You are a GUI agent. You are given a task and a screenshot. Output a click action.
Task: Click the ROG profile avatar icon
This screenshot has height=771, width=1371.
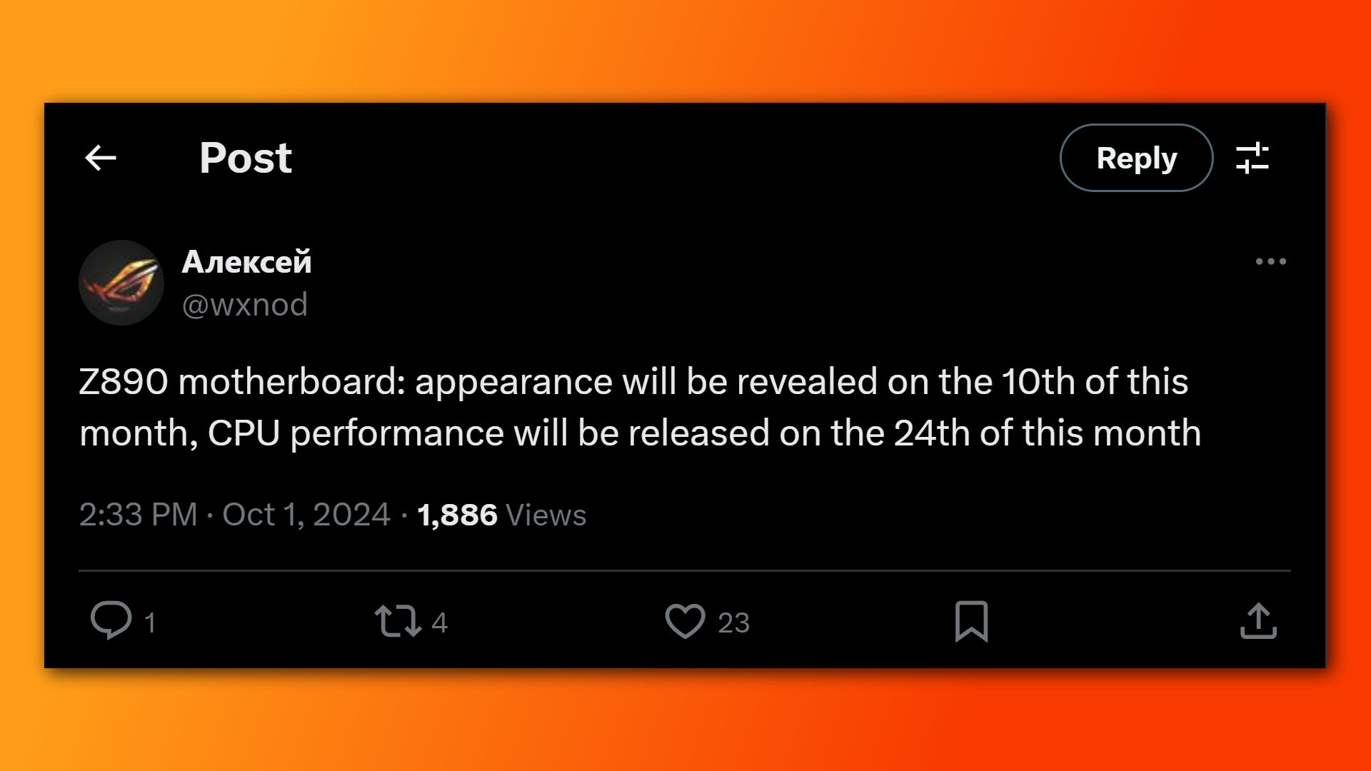point(121,283)
